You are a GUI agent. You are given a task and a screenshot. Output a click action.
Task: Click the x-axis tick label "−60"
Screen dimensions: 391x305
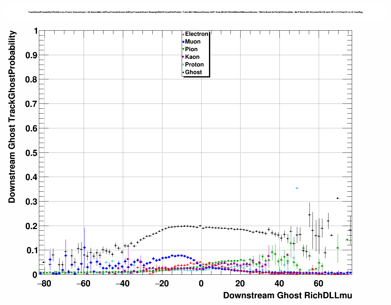[x=83, y=284]
